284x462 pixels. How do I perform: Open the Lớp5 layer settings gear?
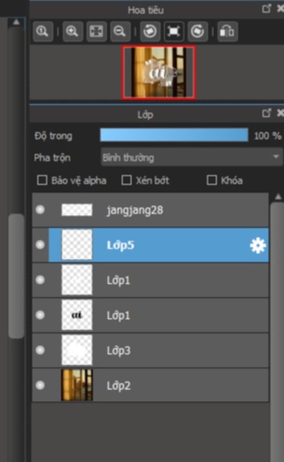pyautogui.click(x=258, y=245)
